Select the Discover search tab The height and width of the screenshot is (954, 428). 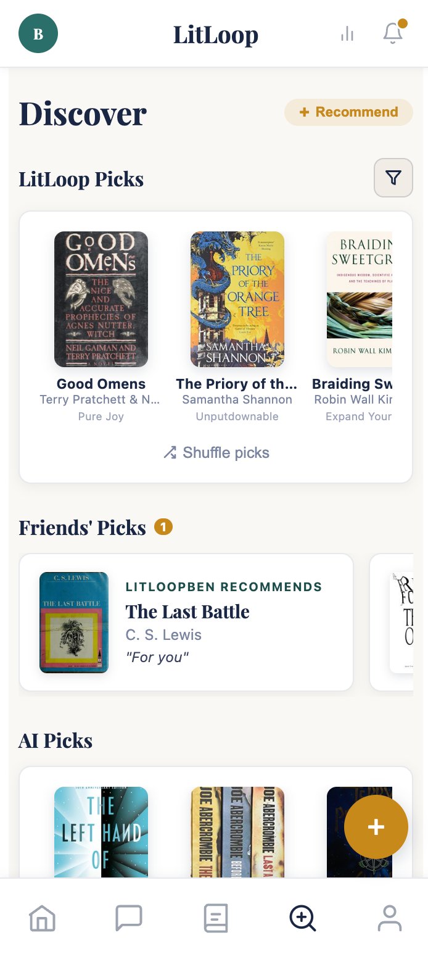[x=302, y=918]
